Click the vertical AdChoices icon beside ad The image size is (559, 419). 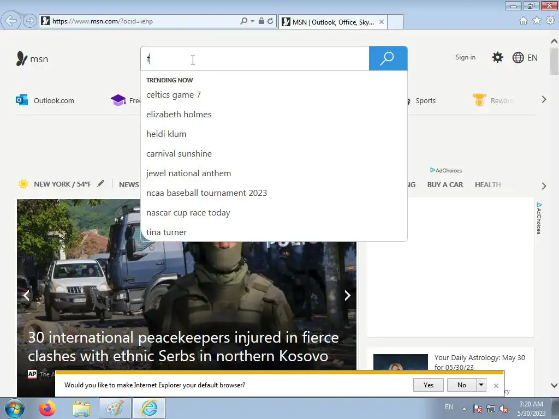539,218
